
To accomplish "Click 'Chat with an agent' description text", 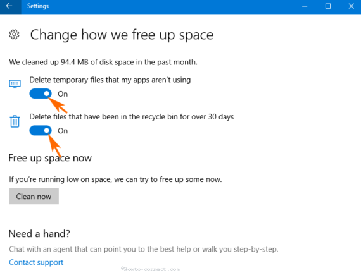I will click(144, 249).
